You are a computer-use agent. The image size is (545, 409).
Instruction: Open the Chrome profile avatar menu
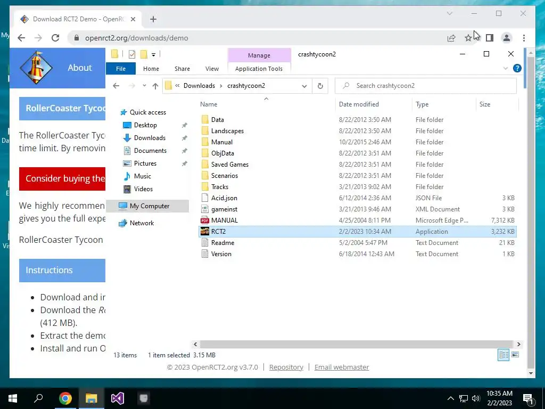[507, 38]
